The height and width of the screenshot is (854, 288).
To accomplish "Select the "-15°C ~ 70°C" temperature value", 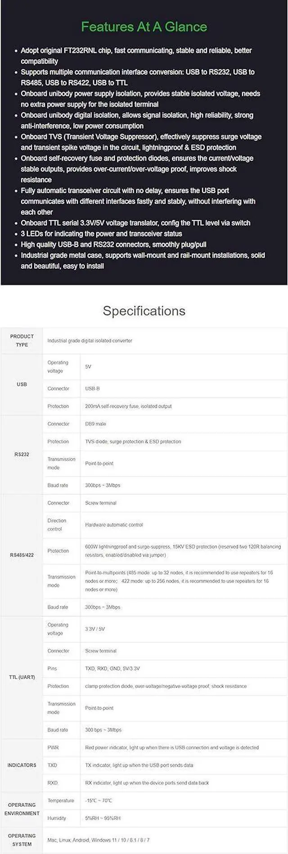I will [99, 800].
